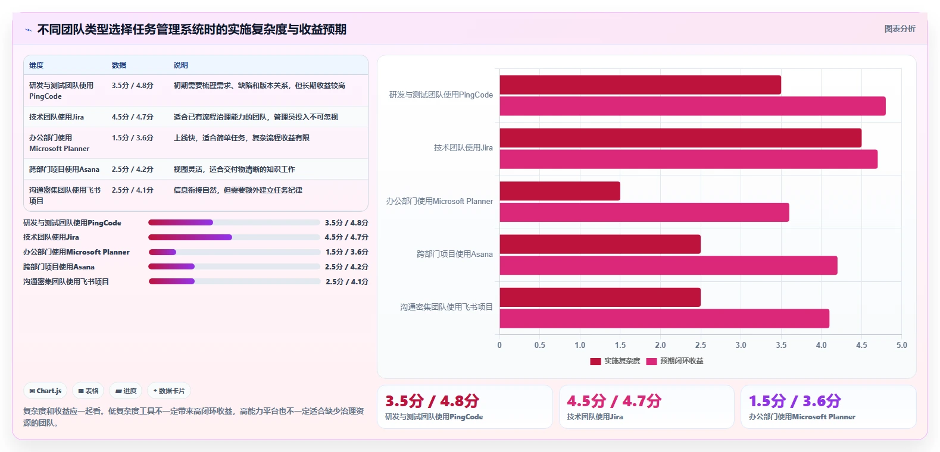
Task: Select table cell 沟通密集团队使用飞书项目
Action: pyautogui.click(x=65, y=196)
